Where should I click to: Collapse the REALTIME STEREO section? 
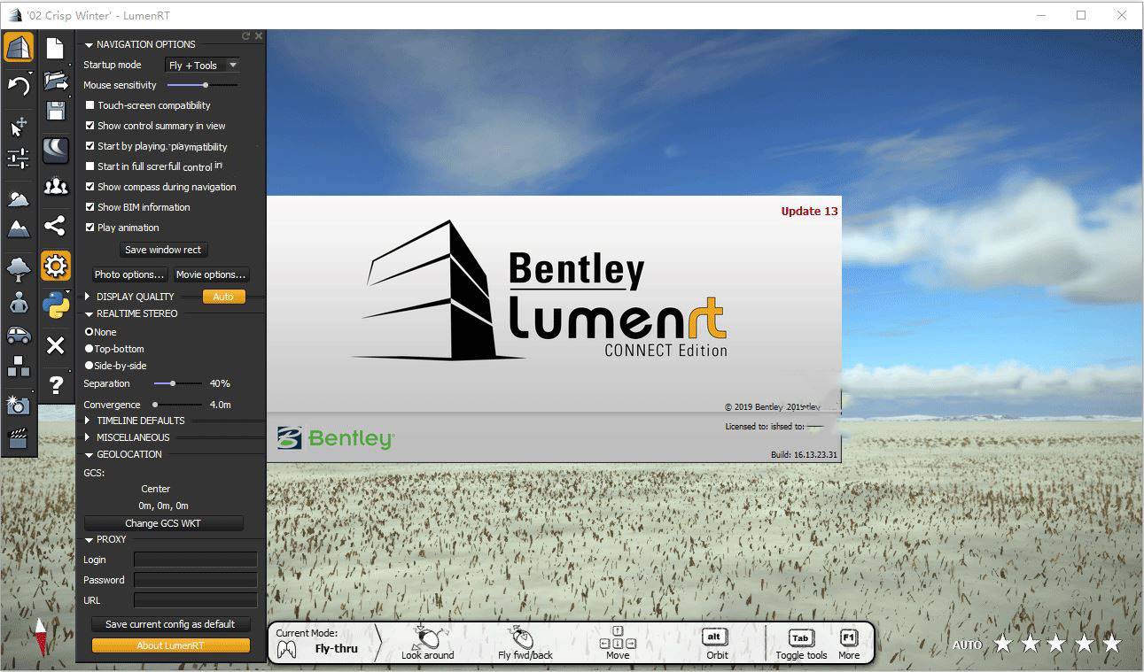[x=89, y=314]
